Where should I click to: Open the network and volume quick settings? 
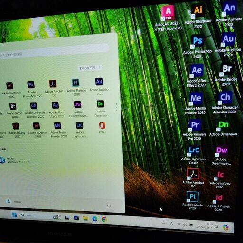coord(185,224)
